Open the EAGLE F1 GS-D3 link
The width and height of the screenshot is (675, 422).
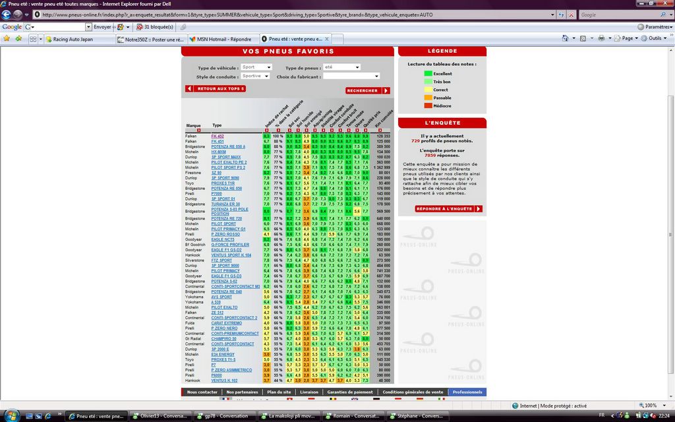pyautogui.click(x=227, y=276)
